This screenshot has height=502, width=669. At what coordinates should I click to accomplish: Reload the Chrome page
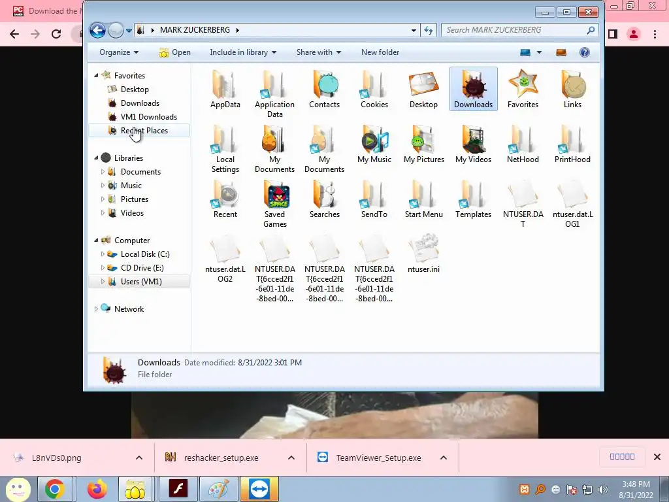tap(56, 34)
